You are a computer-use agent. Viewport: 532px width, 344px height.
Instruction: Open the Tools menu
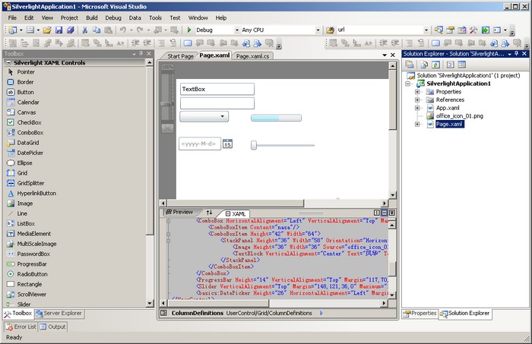(155, 17)
